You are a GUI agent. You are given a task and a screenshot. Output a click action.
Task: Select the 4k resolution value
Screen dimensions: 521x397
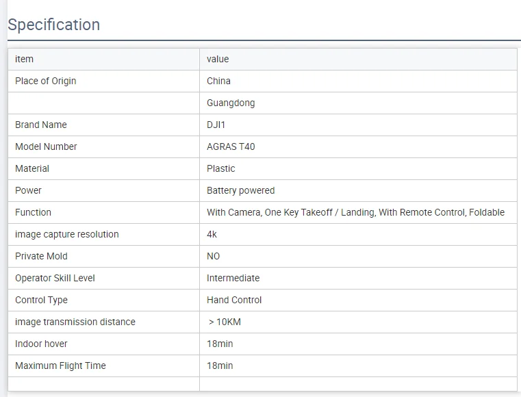click(212, 234)
